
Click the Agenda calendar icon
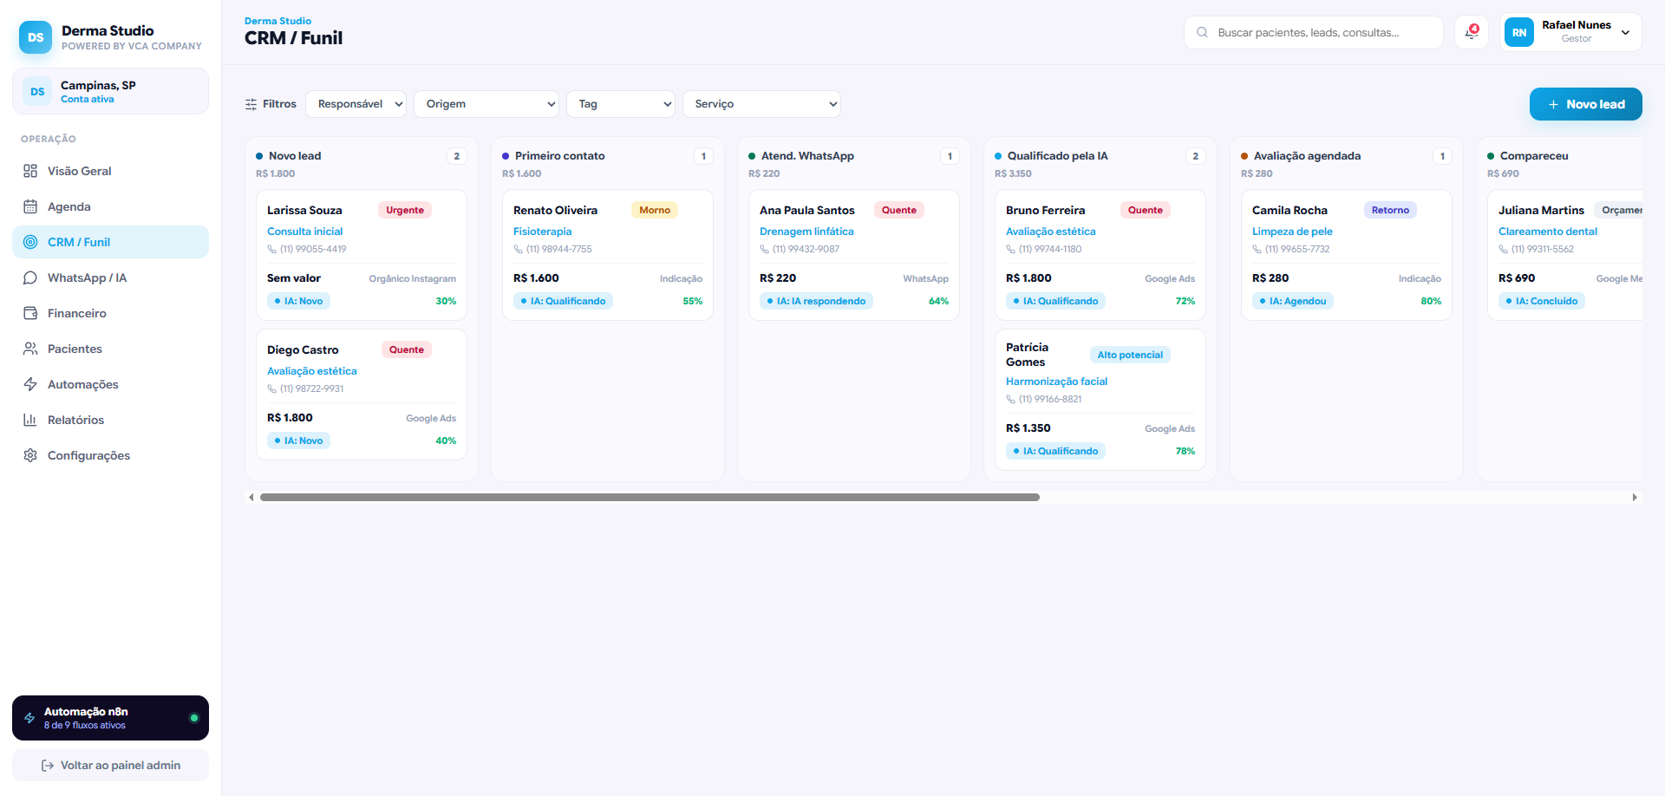tap(30, 206)
